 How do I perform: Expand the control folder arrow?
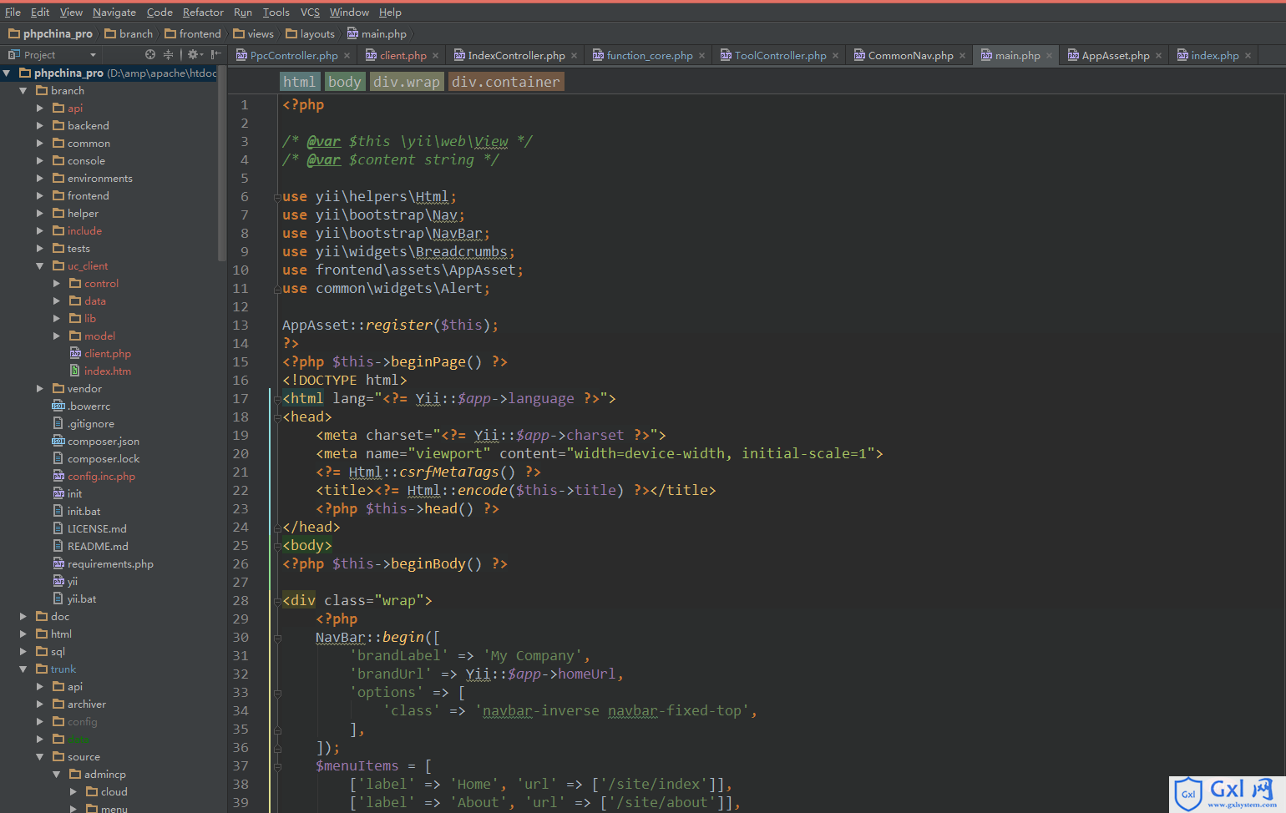pos(57,283)
